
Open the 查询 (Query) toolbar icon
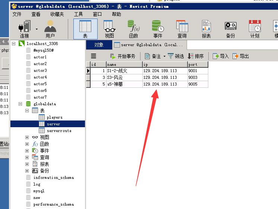pyautogui.click(x=182, y=29)
